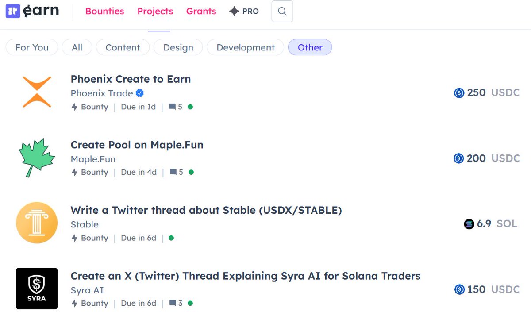This screenshot has width=531, height=331.
Task: Click the 'Due in 1d' text
Action: click(139, 107)
